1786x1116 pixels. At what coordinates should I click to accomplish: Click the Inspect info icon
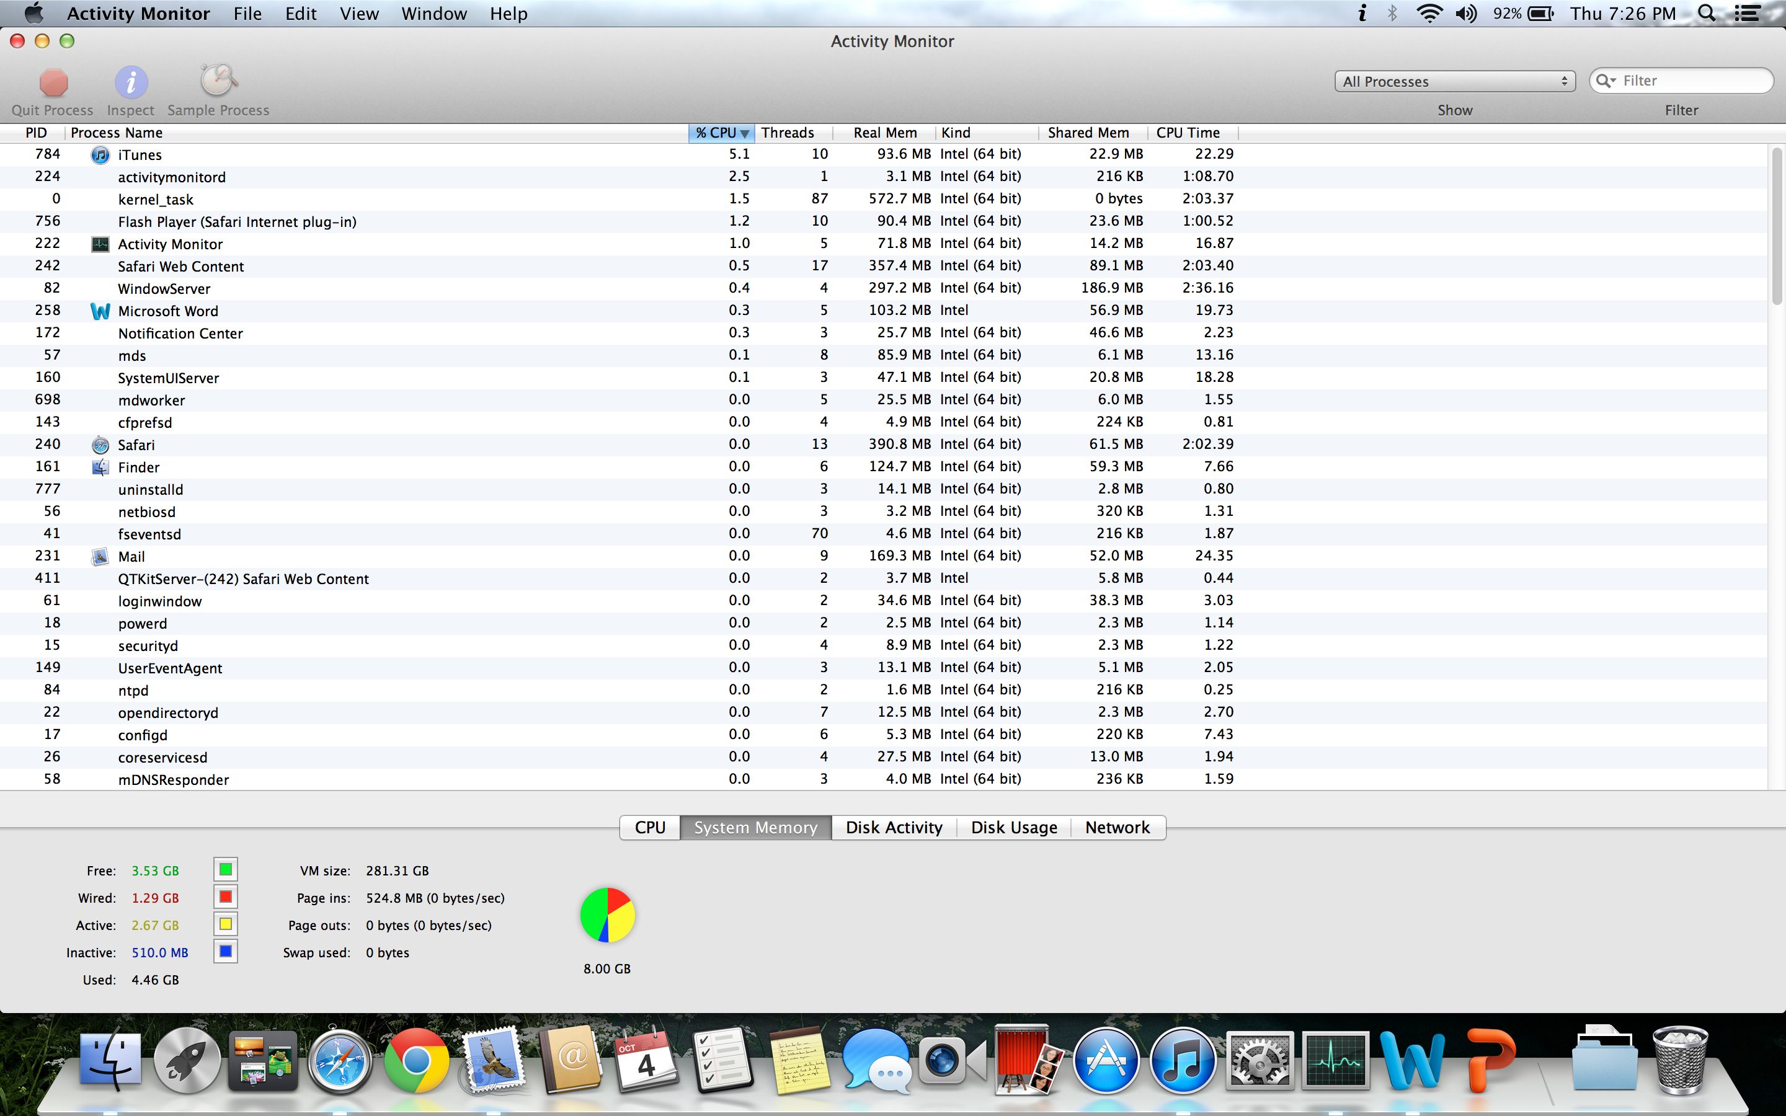click(131, 82)
